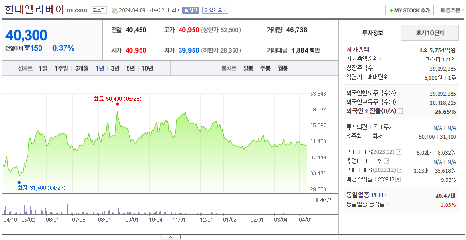Show the 월봉 monthly candle chart
Viewport: 466px width, 240px height.
click(283, 69)
